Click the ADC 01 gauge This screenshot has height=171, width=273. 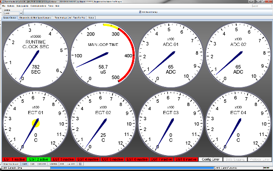(x=171, y=55)
